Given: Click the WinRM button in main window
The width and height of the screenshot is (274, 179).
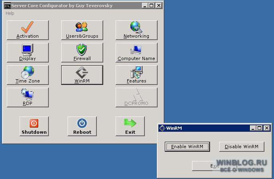Looking at the screenshot, I should [82, 75].
